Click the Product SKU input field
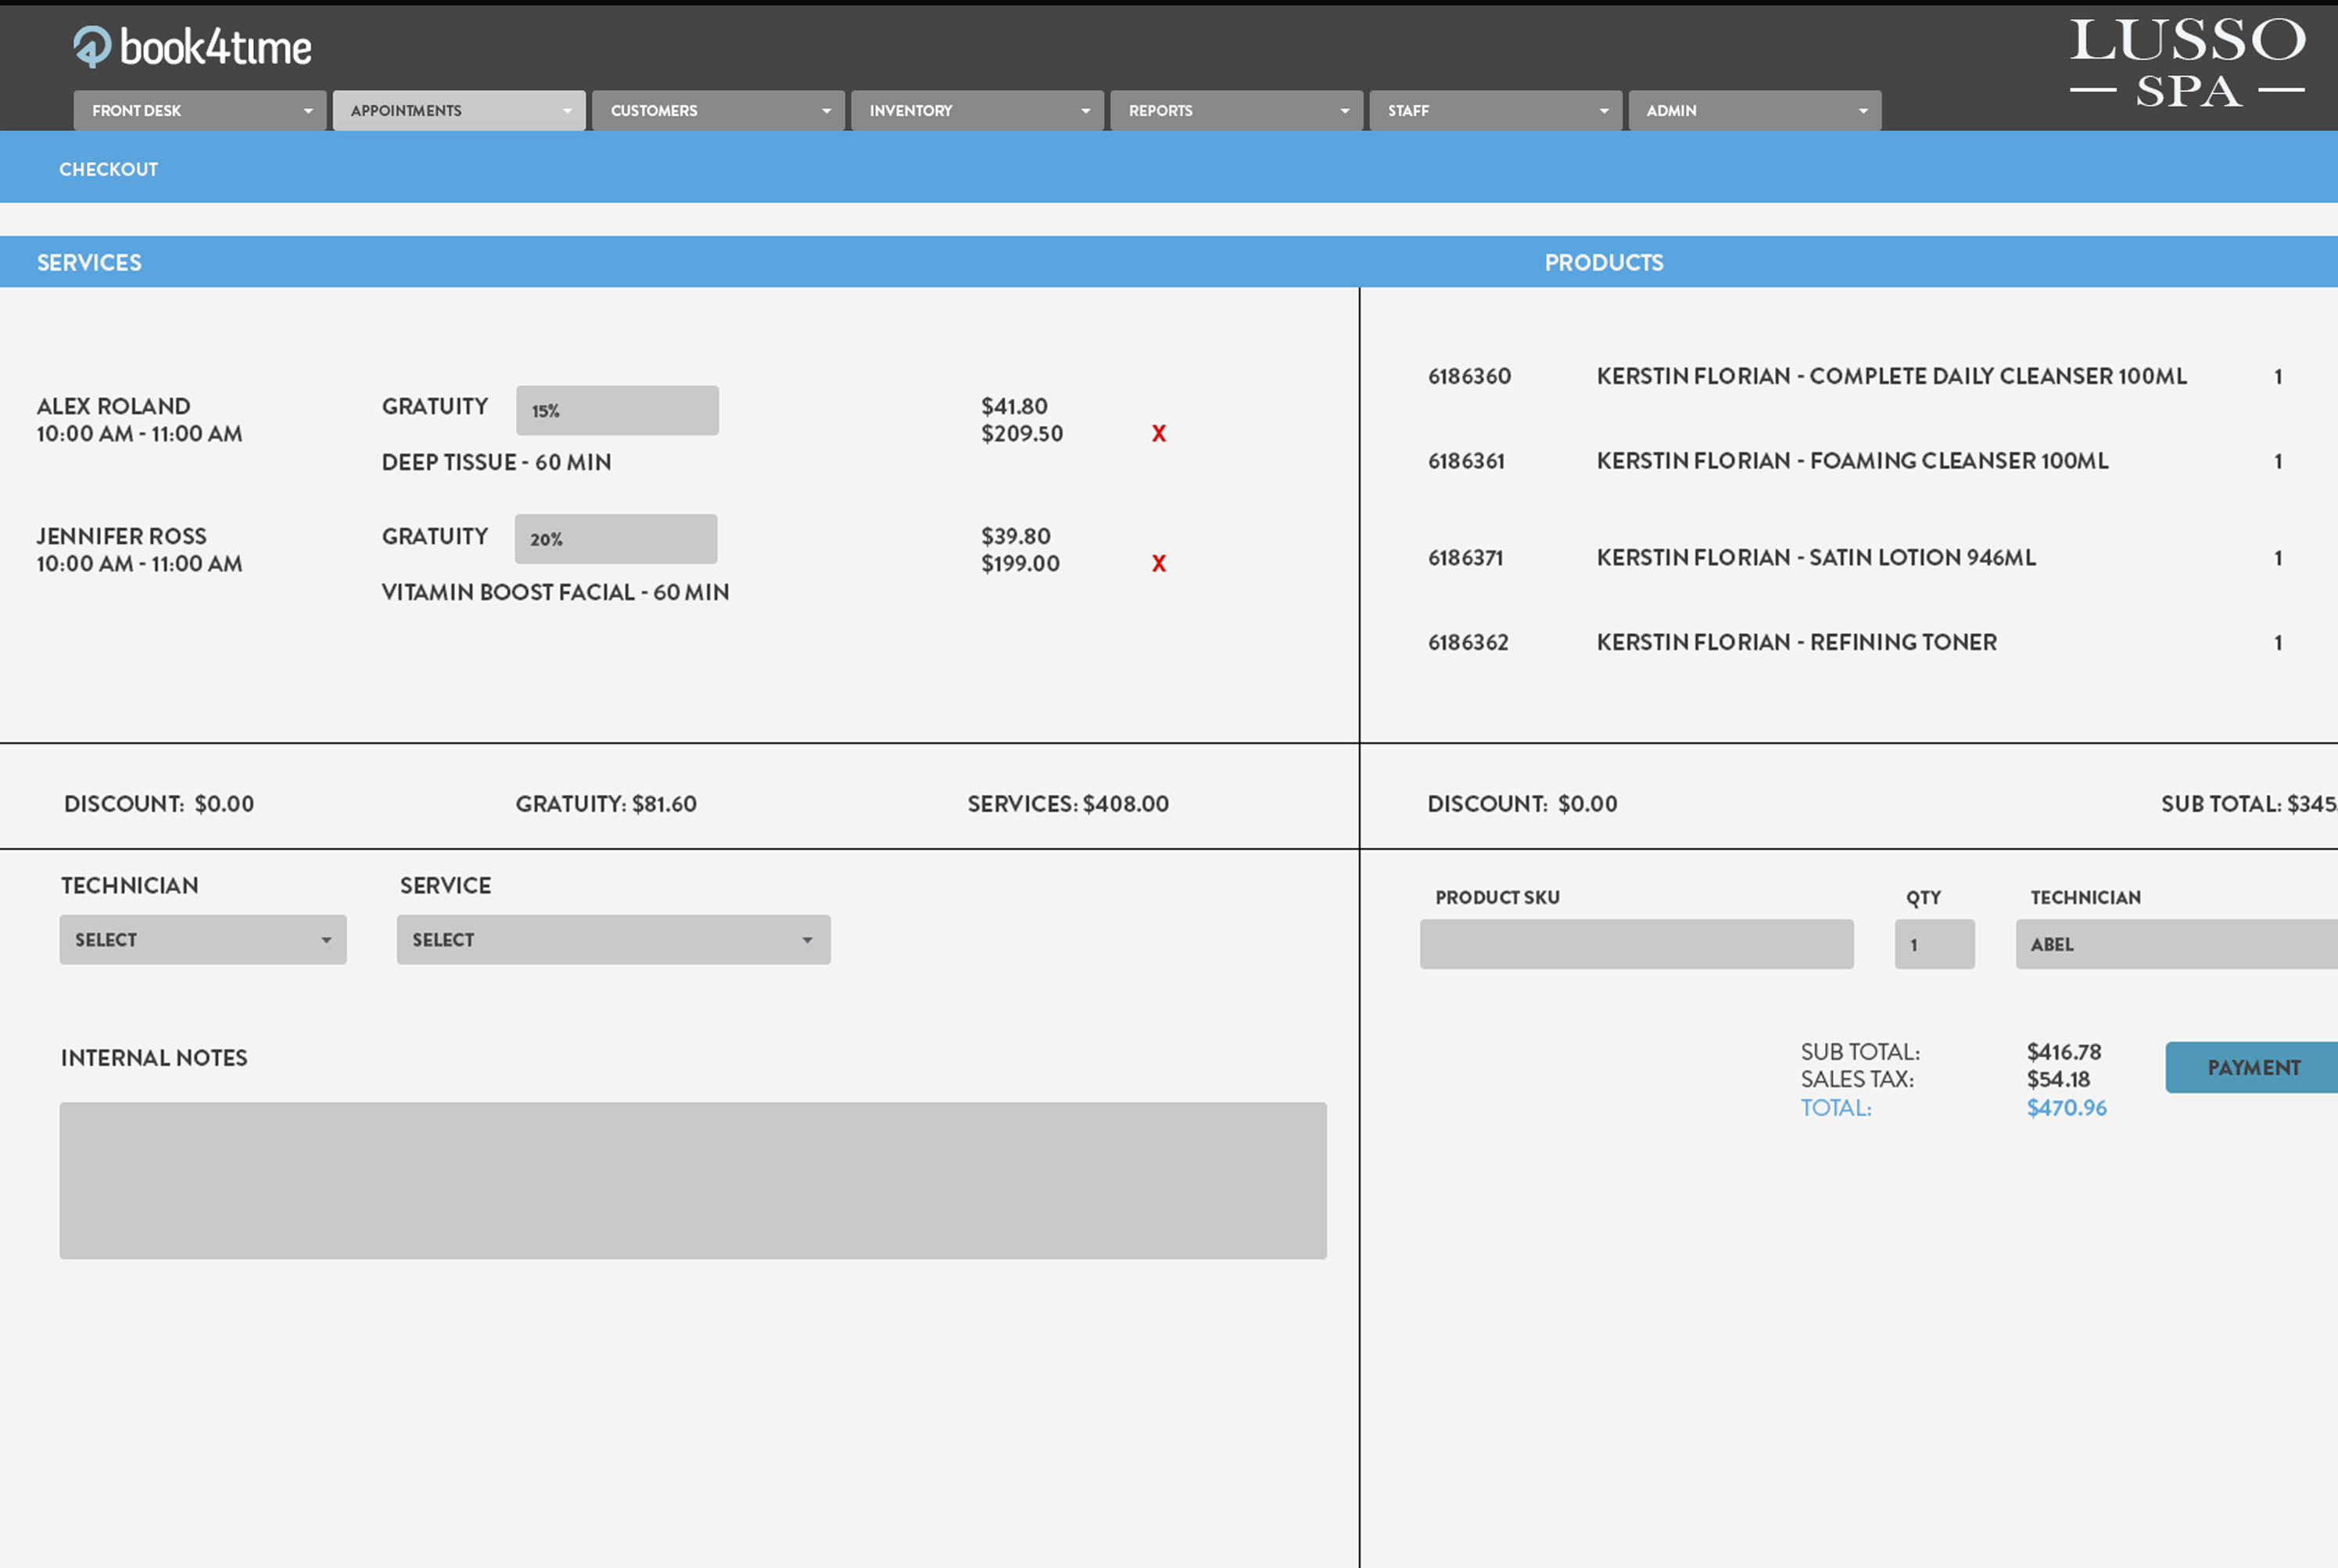 pyautogui.click(x=1636, y=945)
